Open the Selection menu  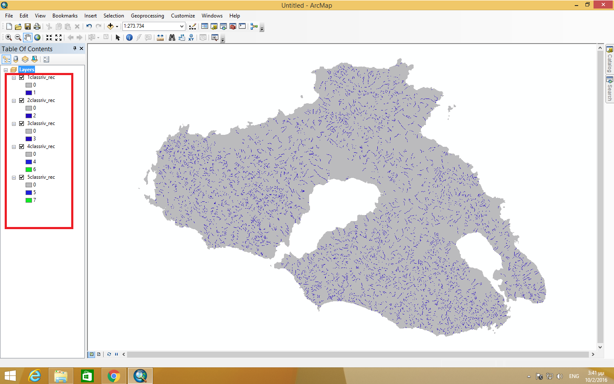113,16
